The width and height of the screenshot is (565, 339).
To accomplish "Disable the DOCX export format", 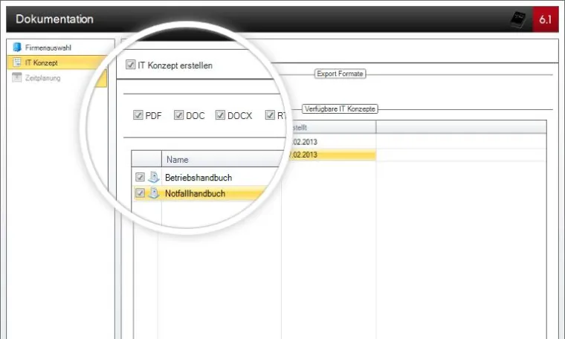I will pos(220,115).
